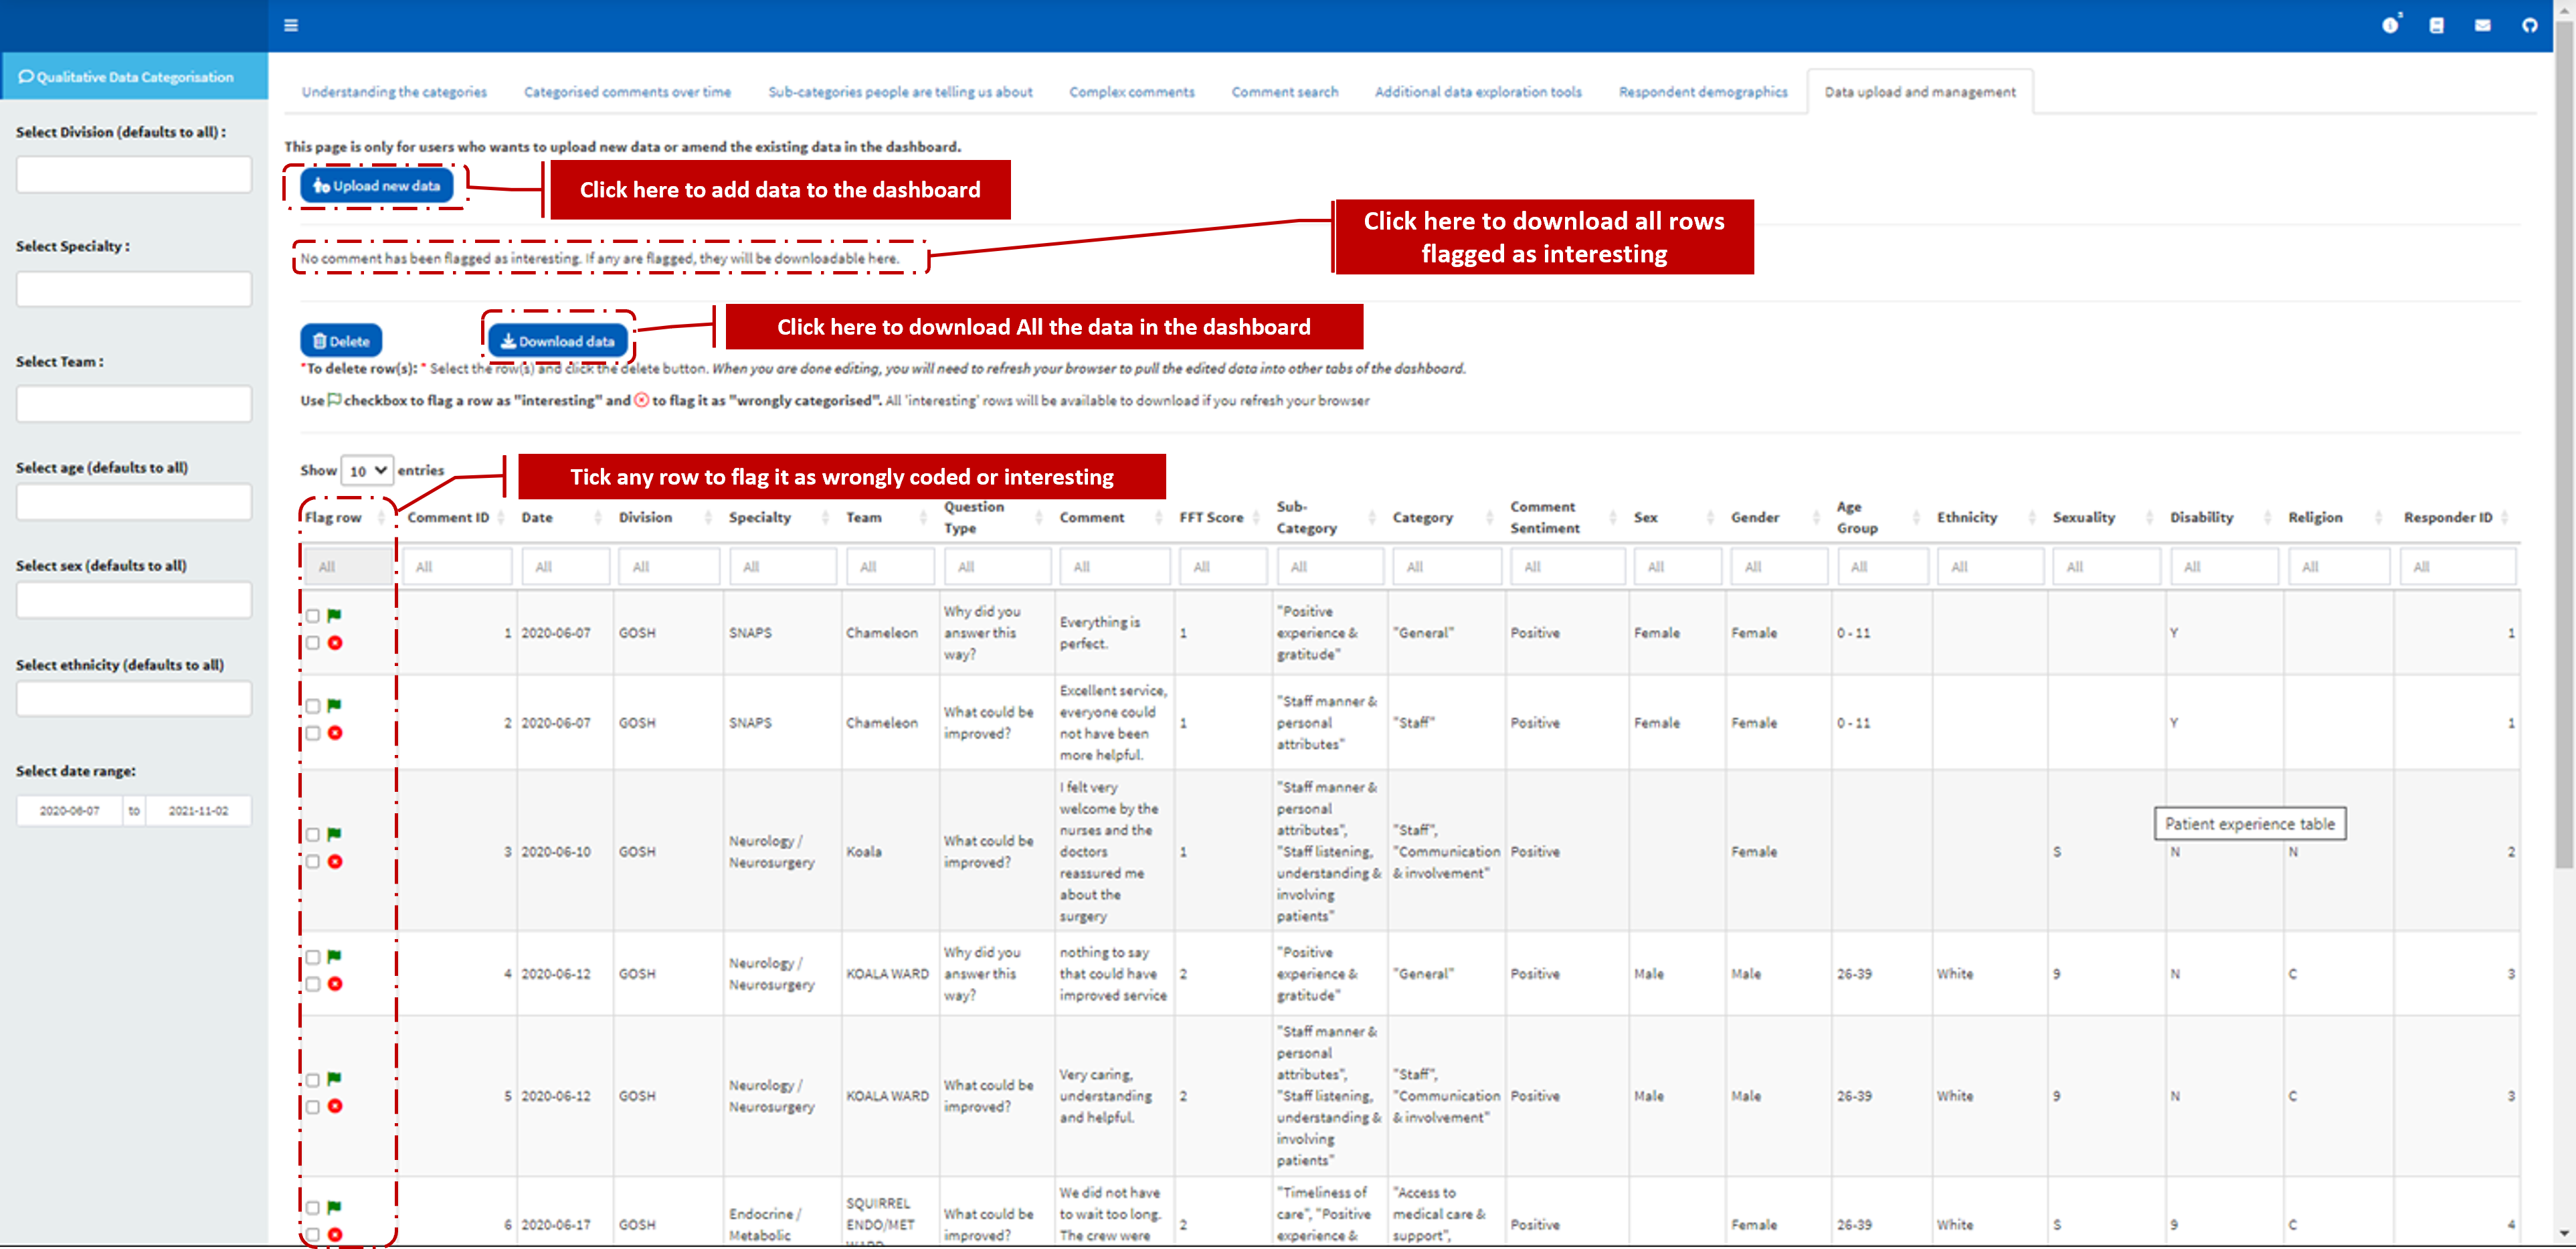Click the envelope contact icon
This screenshot has width=2576, height=1249.
(x=2482, y=25)
